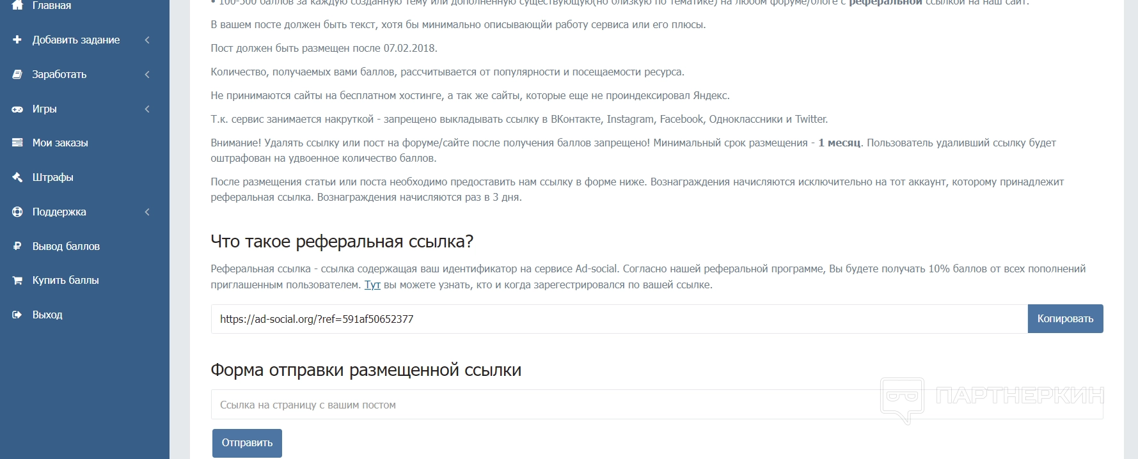Focus the Ссылка на страницу с вашим постом field
Viewport: 1138px width, 459px height.
tap(657, 405)
